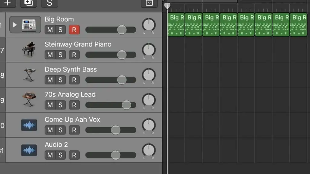Select the 'Audio 2' track name
The width and height of the screenshot is (310, 174).
click(56, 145)
